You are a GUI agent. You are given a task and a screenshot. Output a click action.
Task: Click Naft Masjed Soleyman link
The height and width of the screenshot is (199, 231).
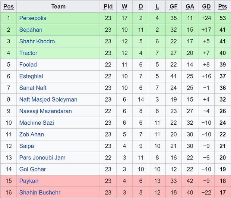(x=48, y=99)
